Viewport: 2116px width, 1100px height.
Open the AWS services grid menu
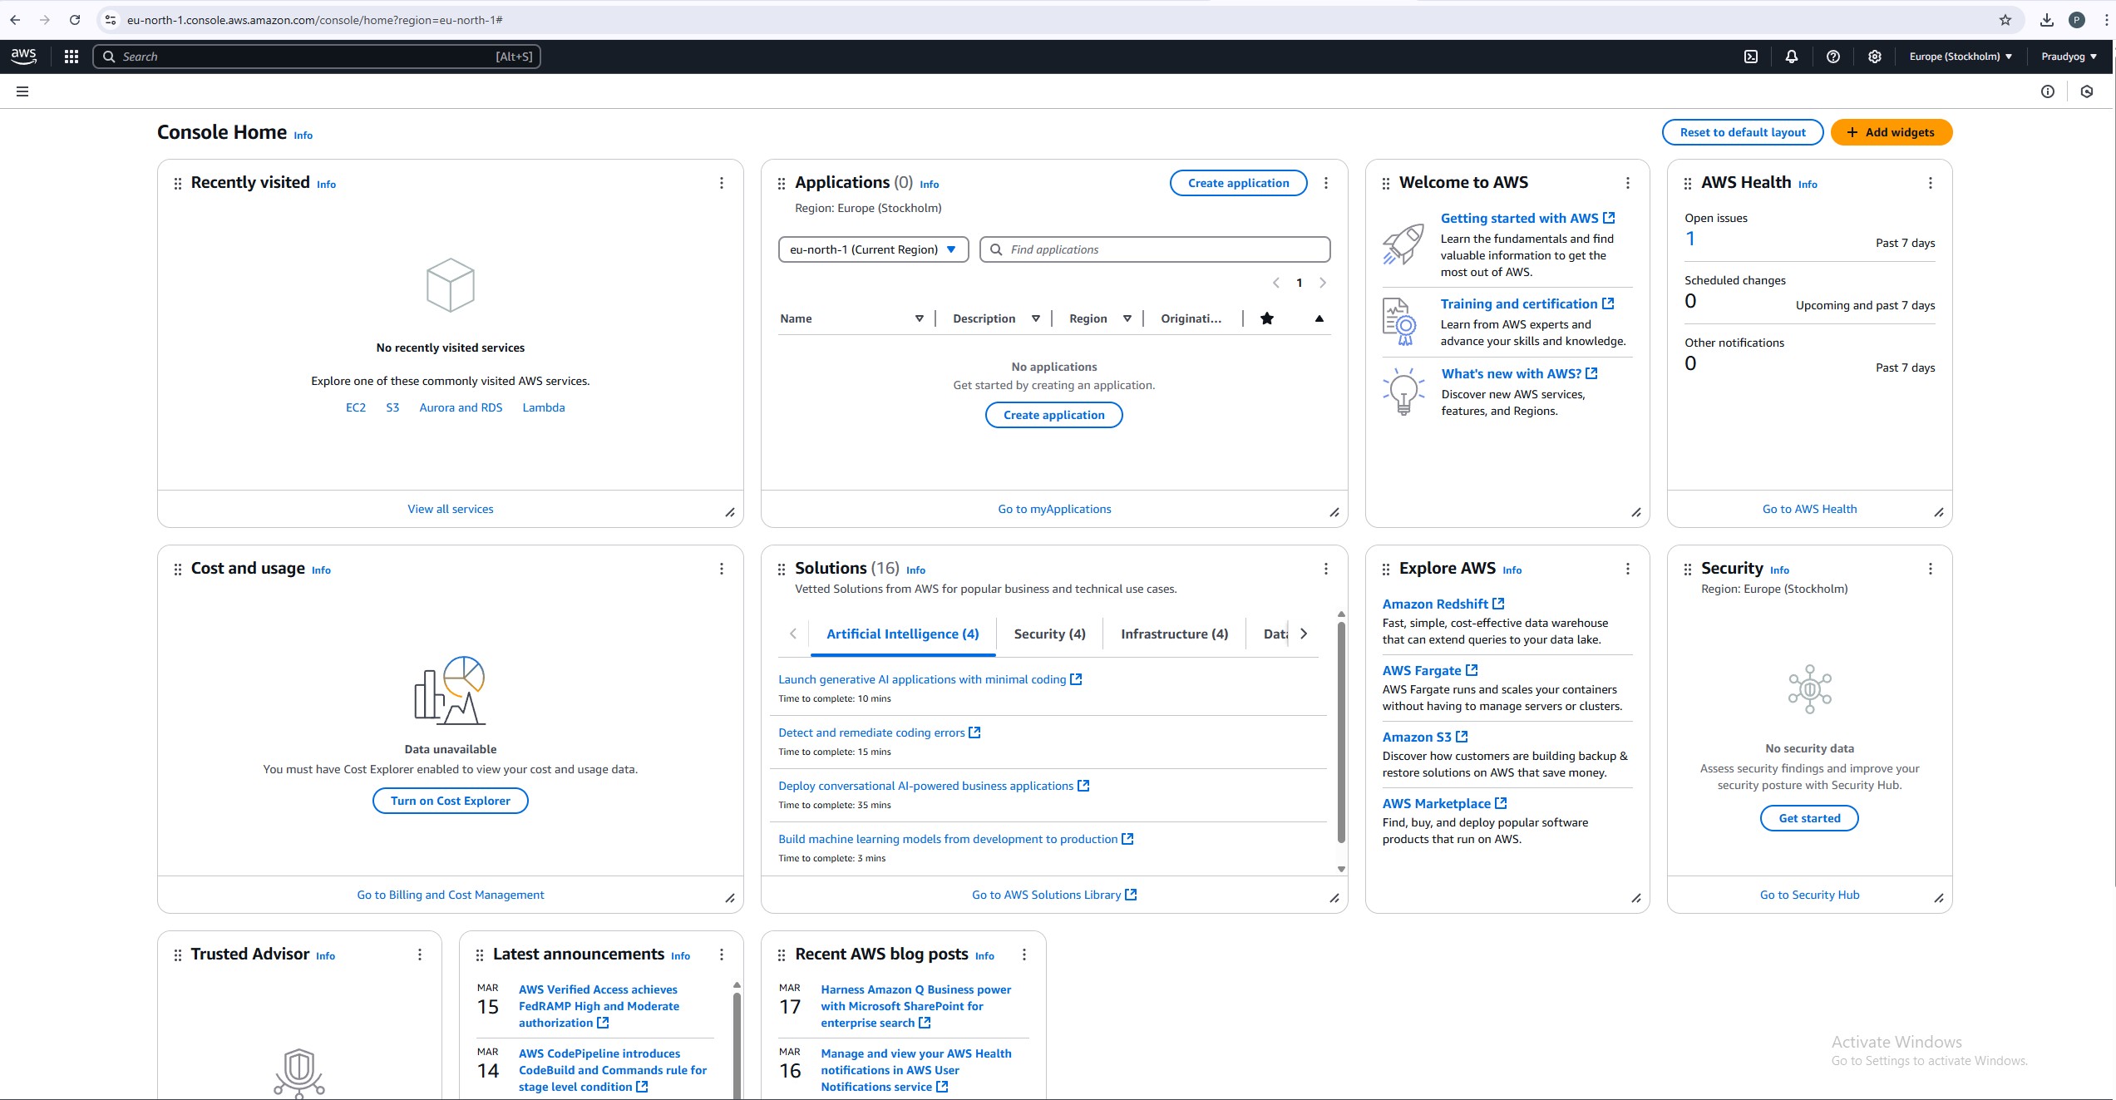[72, 57]
